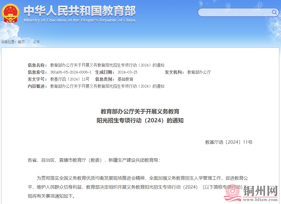Expand the breadcrumb chevron between 首页 and 公开

(x=29, y=41)
